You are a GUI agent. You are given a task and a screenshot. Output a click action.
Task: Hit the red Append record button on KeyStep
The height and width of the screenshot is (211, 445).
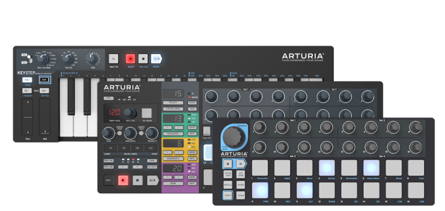click(x=130, y=59)
